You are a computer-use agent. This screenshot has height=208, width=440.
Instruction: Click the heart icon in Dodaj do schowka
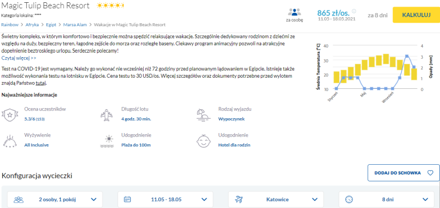[x=430, y=173]
